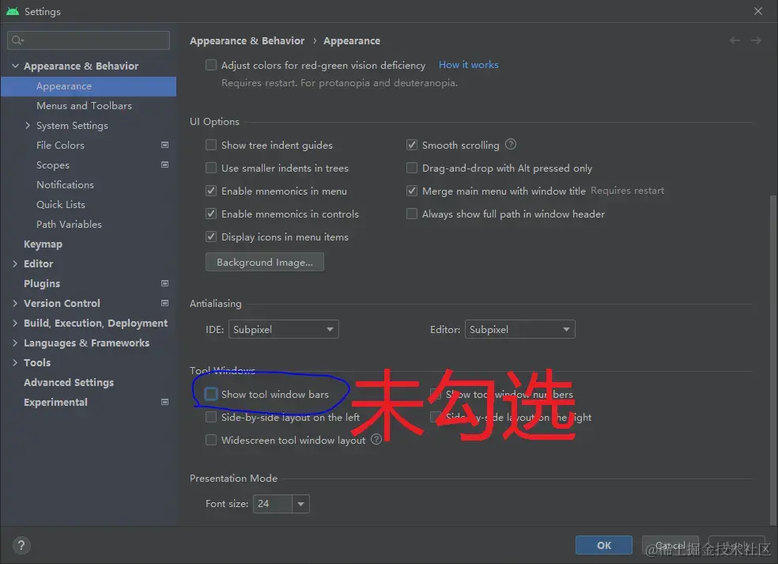Uncheck Display icons in menu items
The width and height of the screenshot is (778, 564).
click(211, 237)
